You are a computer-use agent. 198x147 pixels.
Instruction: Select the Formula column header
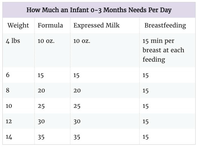[50, 25]
